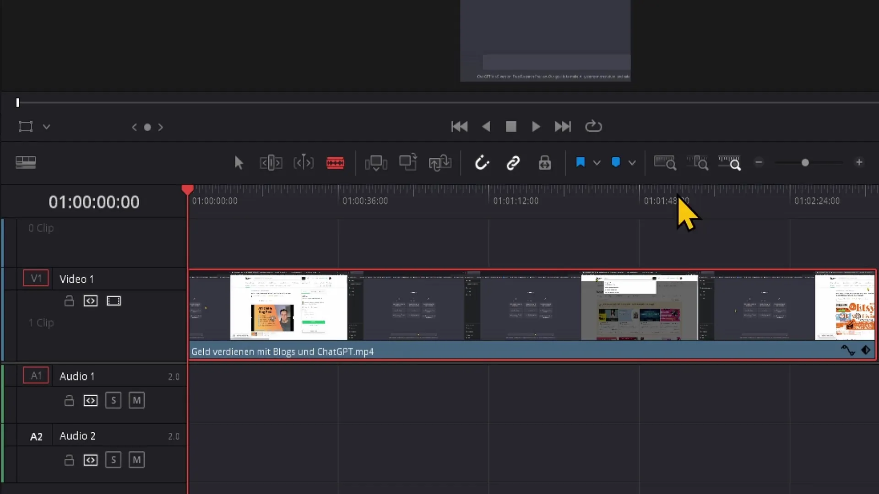This screenshot has height=494, width=879.
Task: Click ruler at 01:01:12:00
Action: 516,201
